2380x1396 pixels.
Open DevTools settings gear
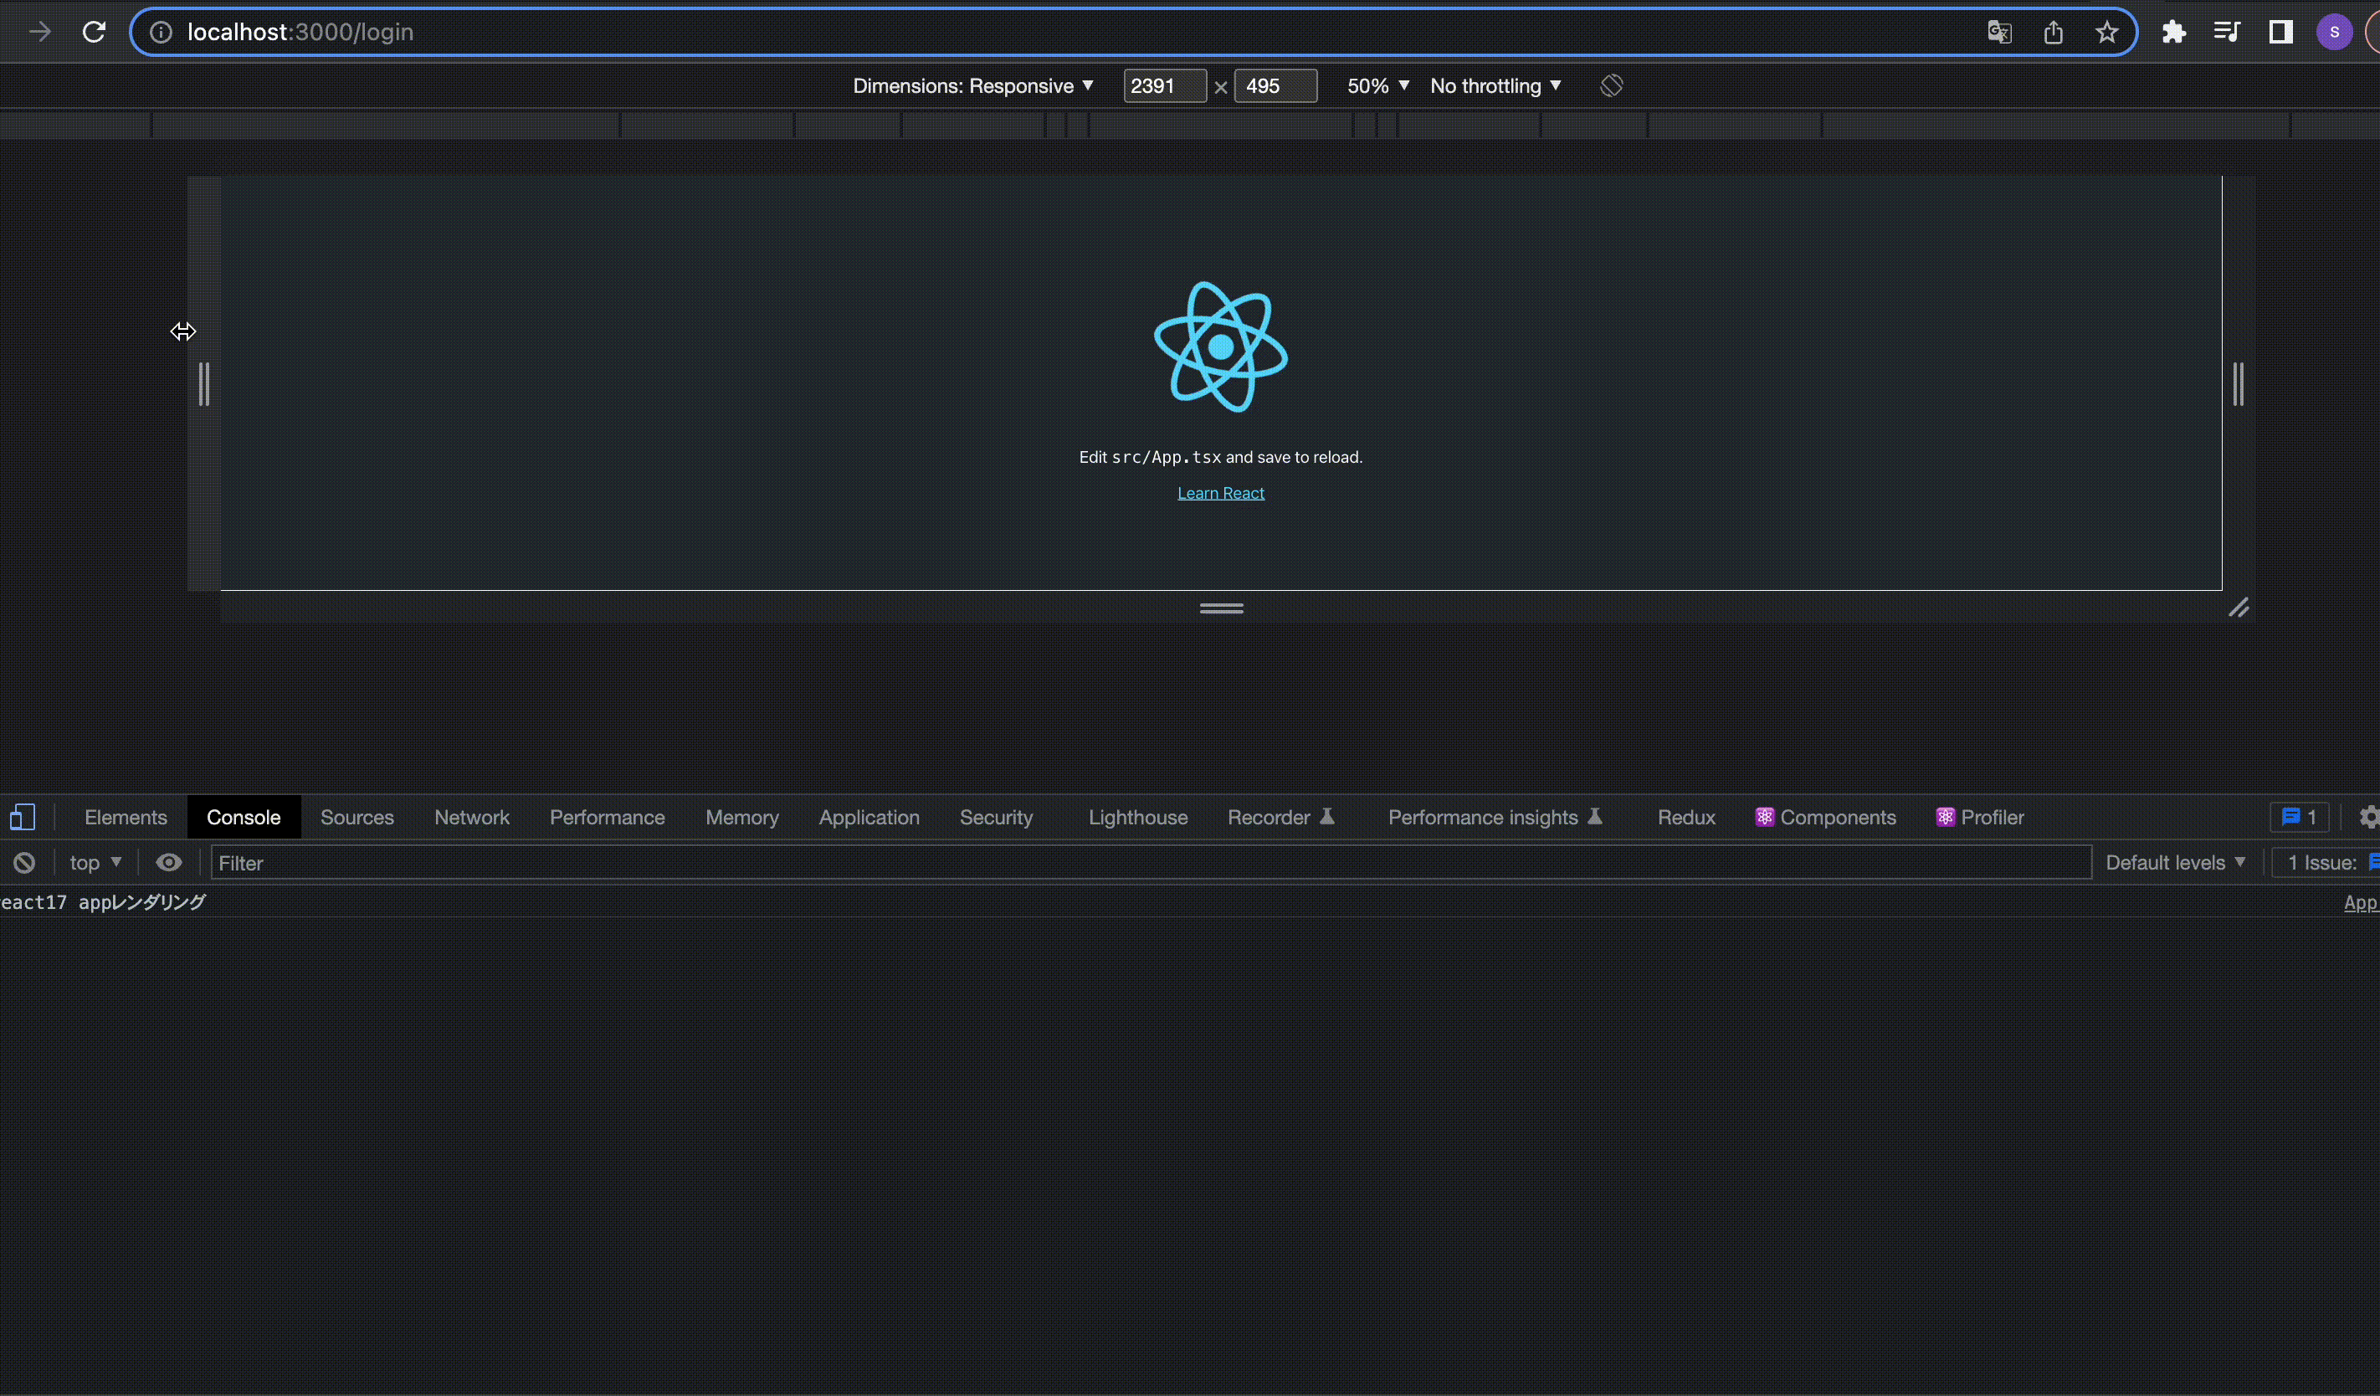[2367, 817]
